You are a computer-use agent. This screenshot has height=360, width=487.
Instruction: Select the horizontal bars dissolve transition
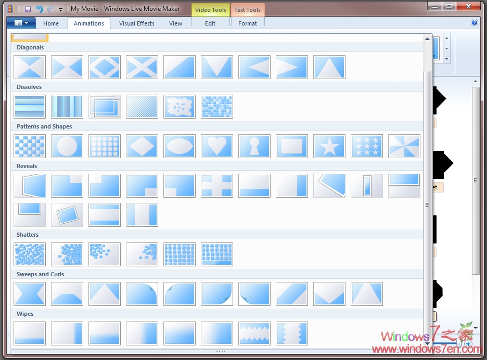[x=30, y=107]
